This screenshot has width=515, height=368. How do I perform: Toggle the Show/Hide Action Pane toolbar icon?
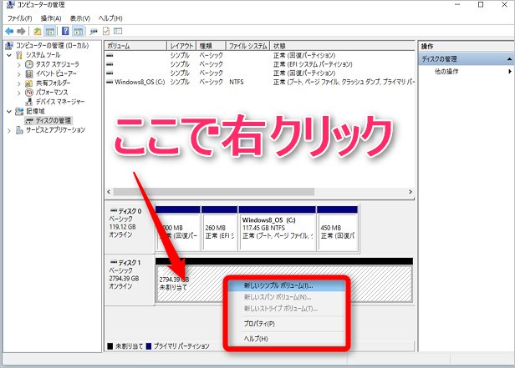coord(79,32)
